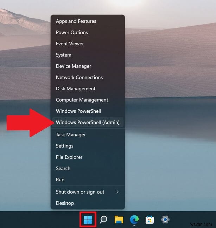
Task: Open Event Viewer from the menu
Action: point(88,44)
